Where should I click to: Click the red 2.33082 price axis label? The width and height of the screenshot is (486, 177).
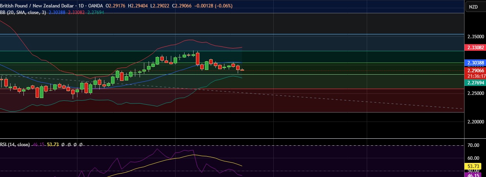[x=475, y=47]
